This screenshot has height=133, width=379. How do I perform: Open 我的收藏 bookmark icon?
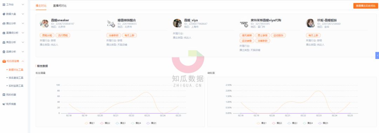pos(4,95)
